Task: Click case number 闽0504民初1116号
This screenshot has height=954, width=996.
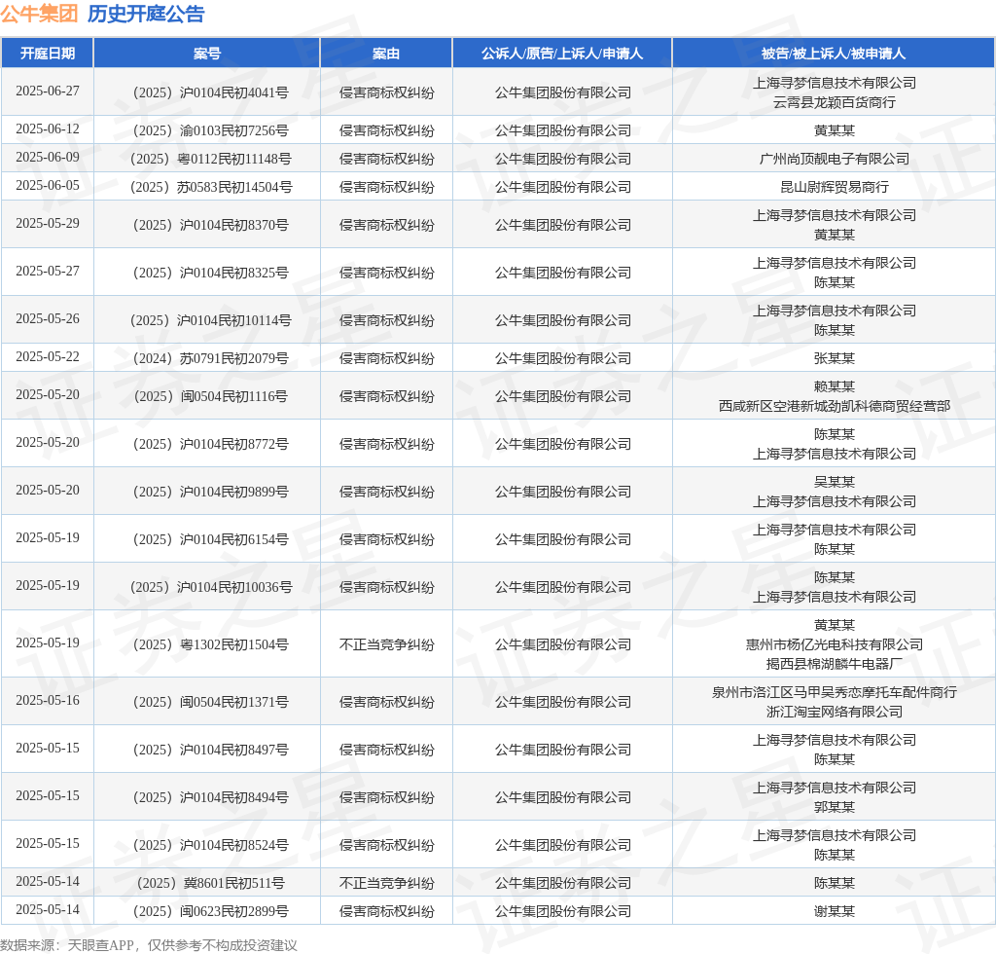Action: tap(210, 397)
